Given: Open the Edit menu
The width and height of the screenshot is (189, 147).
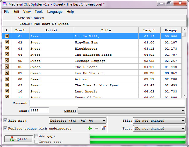Looking at the screenshot, I should [16, 12].
